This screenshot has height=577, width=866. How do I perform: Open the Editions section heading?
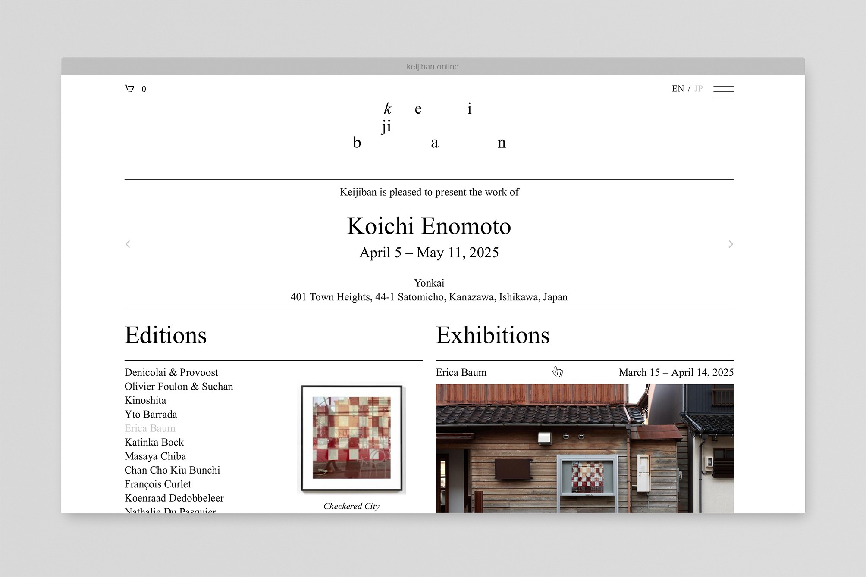tap(166, 335)
